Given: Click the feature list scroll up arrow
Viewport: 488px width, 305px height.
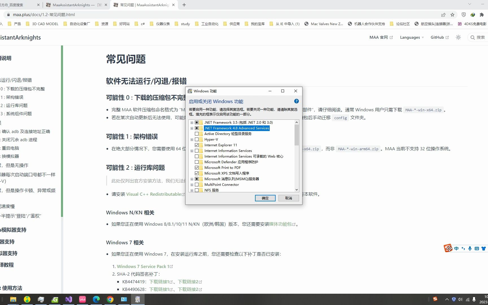Looking at the screenshot, I should pyautogui.click(x=297, y=122).
